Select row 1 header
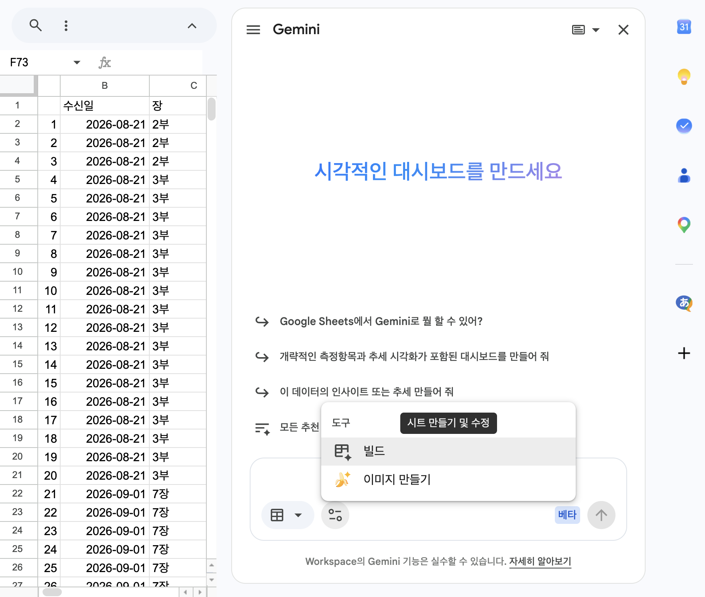The image size is (705, 597). click(18, 106)
